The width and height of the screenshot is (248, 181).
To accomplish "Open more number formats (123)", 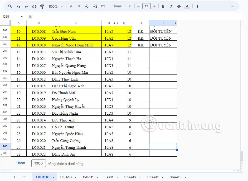I will click(x=103, y=7).
